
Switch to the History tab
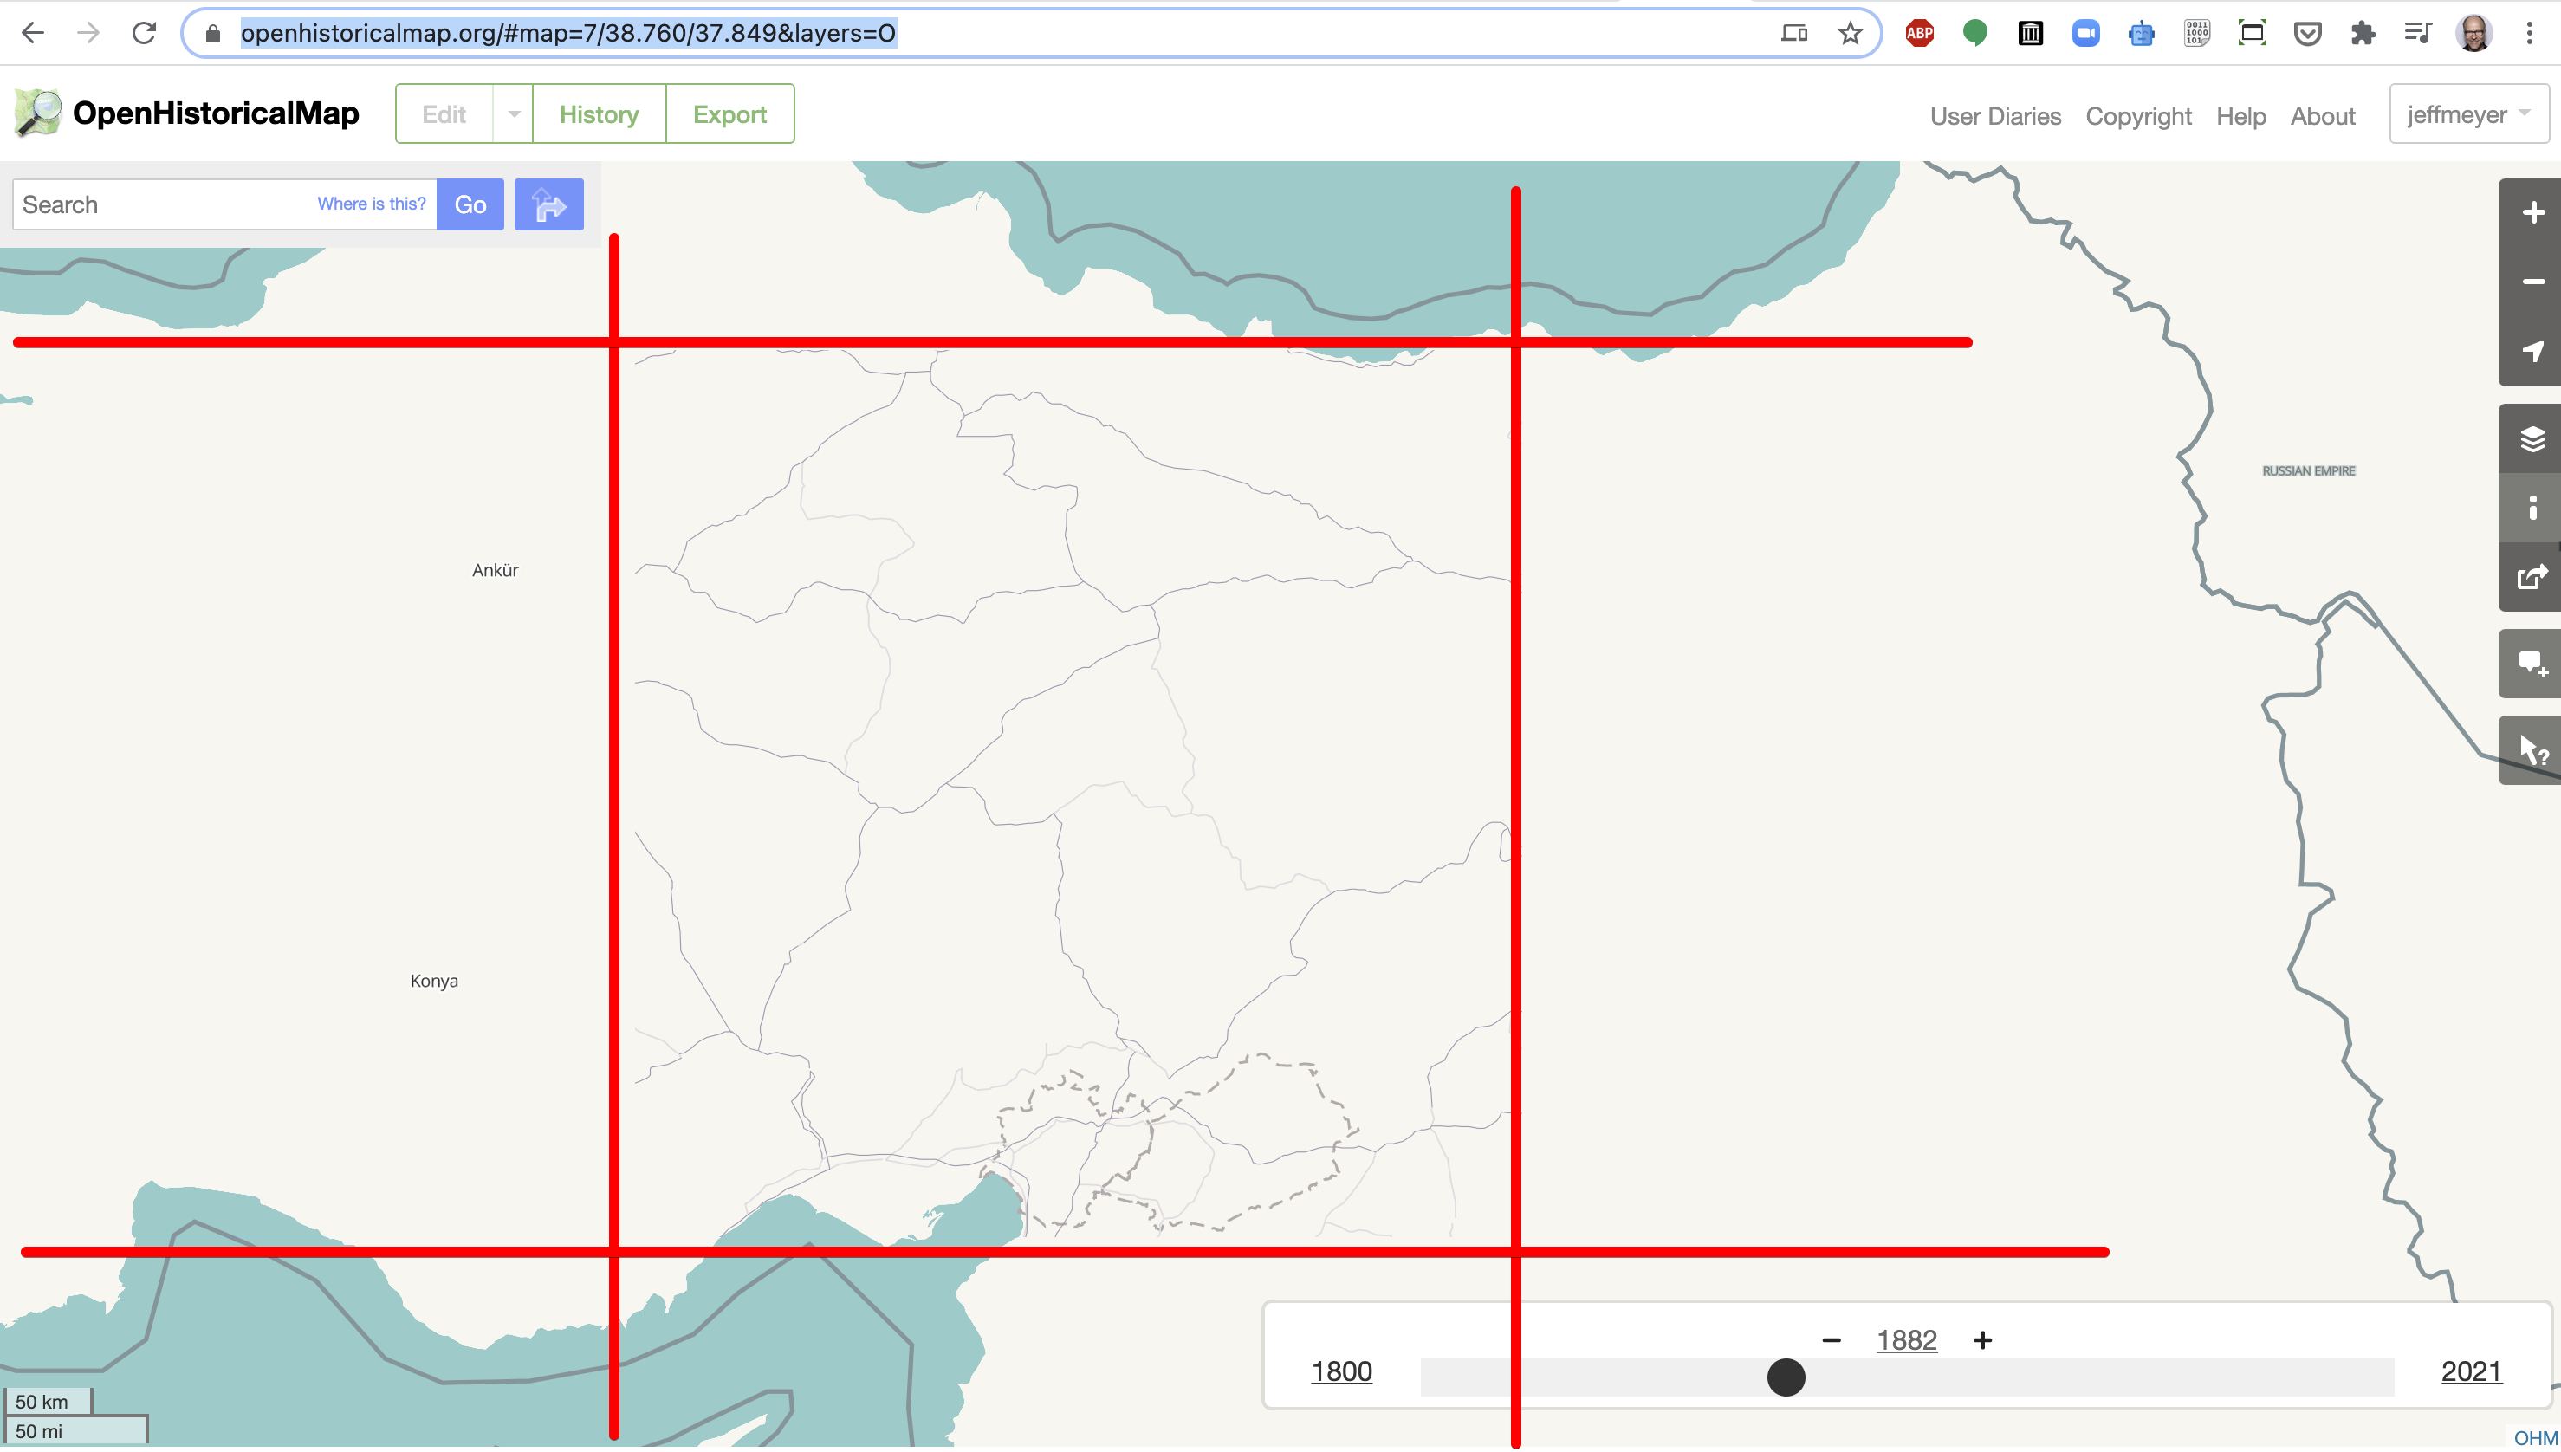(600, 113)
